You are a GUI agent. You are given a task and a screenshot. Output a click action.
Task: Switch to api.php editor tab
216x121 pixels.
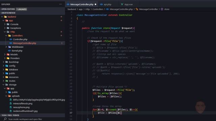107,4
